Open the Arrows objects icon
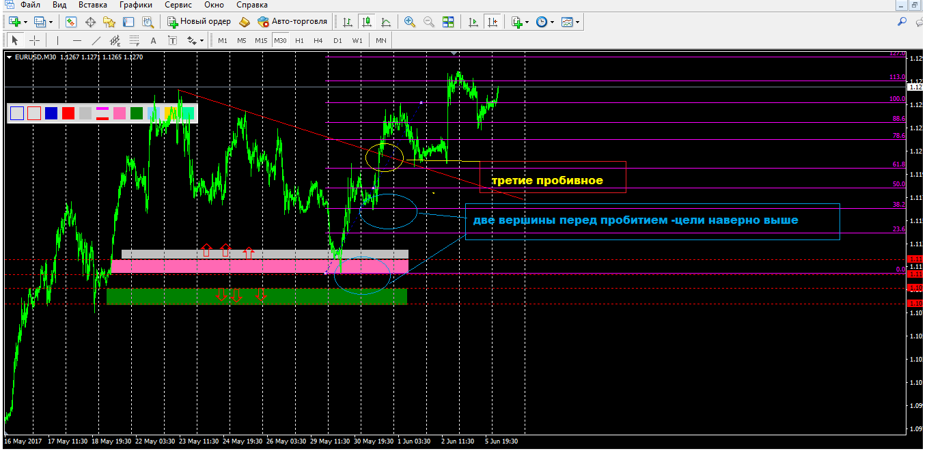Screen dimensions: 929x451 click(x=191, y=40)
